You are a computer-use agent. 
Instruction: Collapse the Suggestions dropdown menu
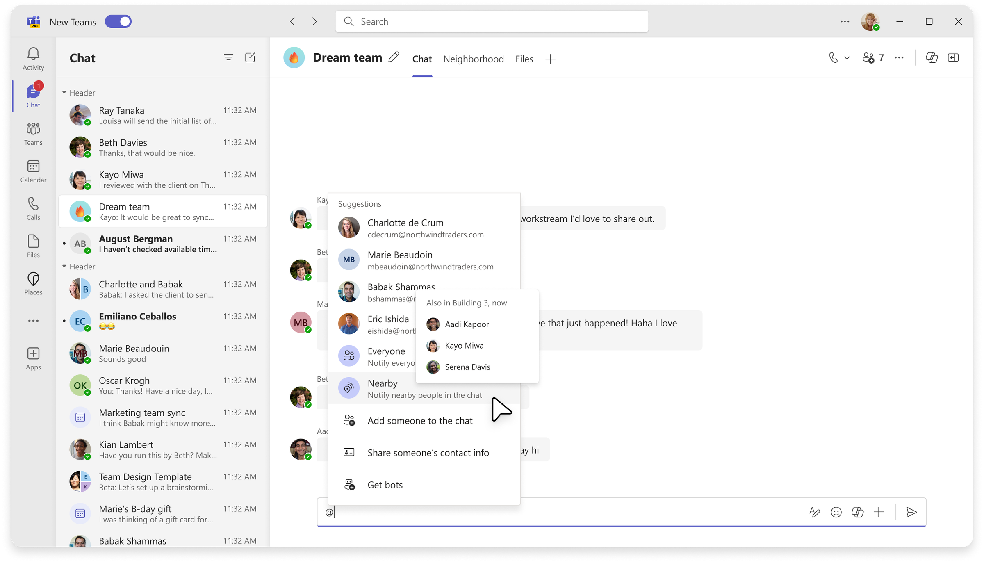pos(608,270)
